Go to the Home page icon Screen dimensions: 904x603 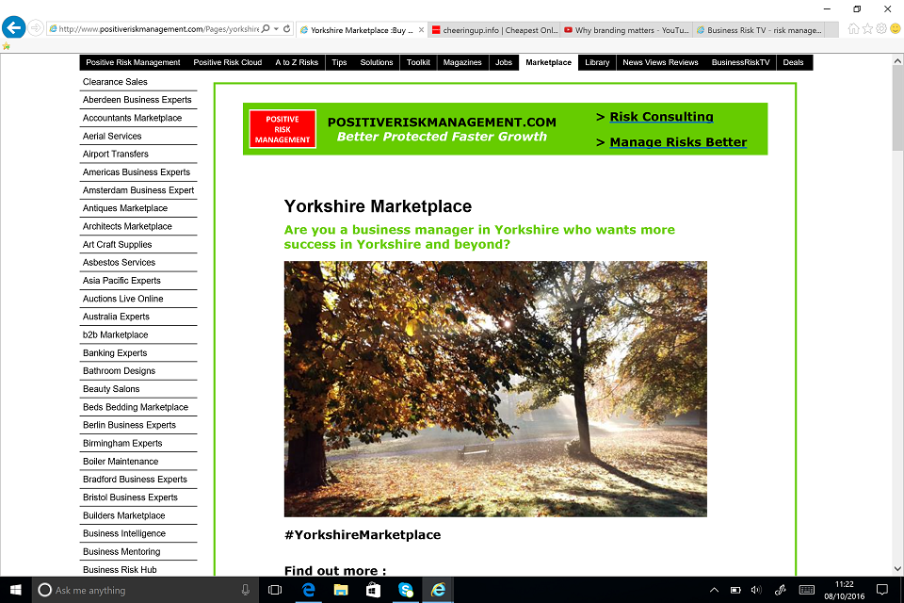point(853,29)
